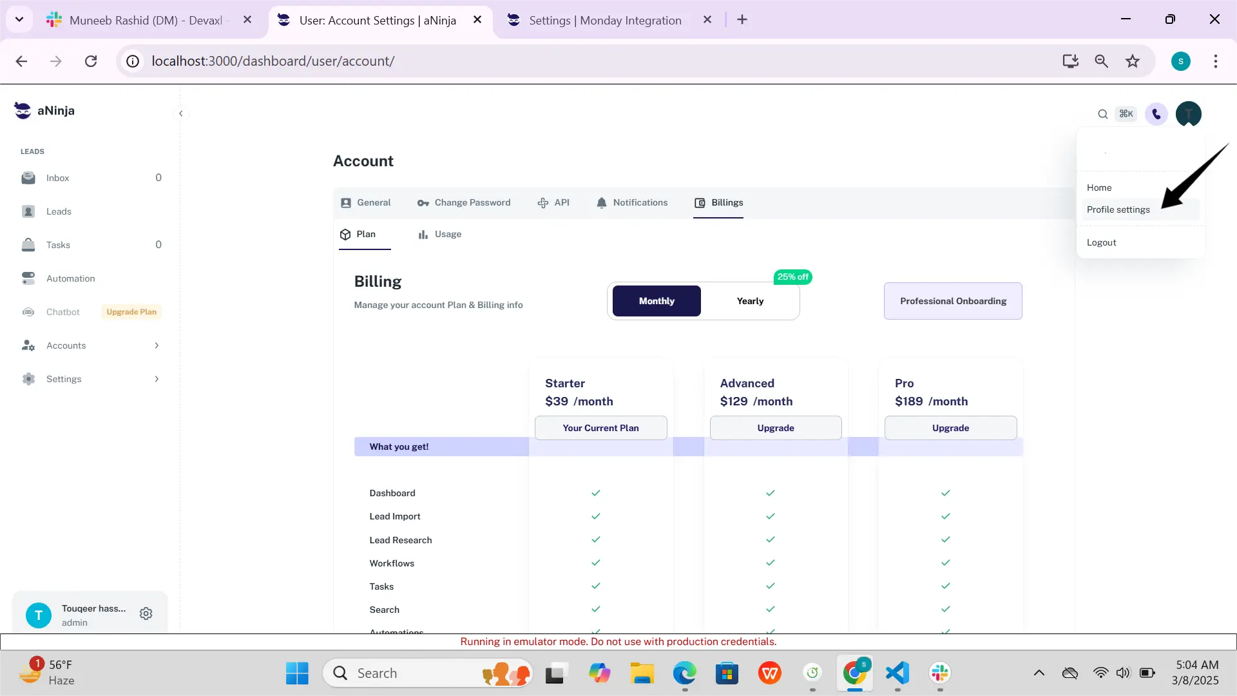Open the gear icon beside Touqeer hass

pyautogui.click(x=146, y=614)
